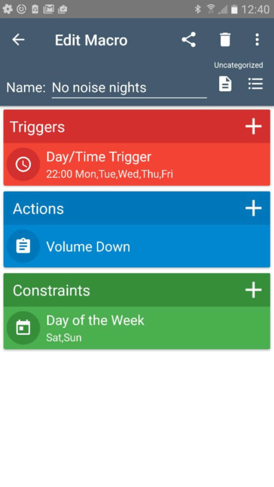Open the three-dot overflow menu
The width and height of the screenshot is (274, 487).
click(257, 40)
